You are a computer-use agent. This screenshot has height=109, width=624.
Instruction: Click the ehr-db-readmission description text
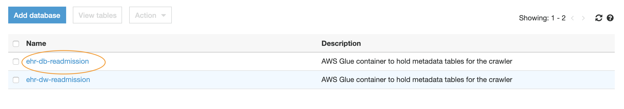click(x=417, y=61)
